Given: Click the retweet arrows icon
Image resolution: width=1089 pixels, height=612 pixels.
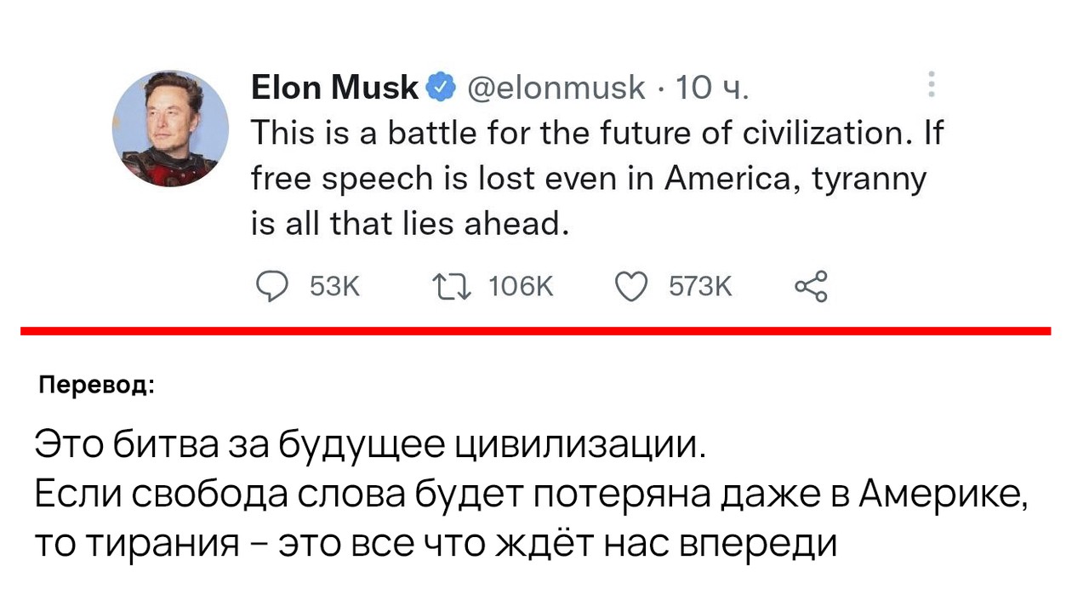Looking at the screenshot, I should (x=453, y=288).
